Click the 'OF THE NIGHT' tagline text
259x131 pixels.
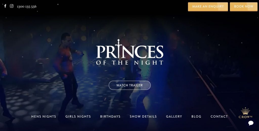click(130, 63)
